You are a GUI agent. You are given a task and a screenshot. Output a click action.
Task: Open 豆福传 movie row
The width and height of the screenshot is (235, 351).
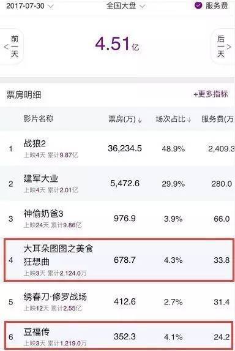119,336
